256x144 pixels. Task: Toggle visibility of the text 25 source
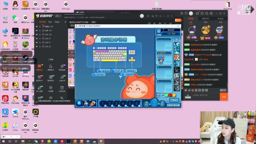(37, 38)
